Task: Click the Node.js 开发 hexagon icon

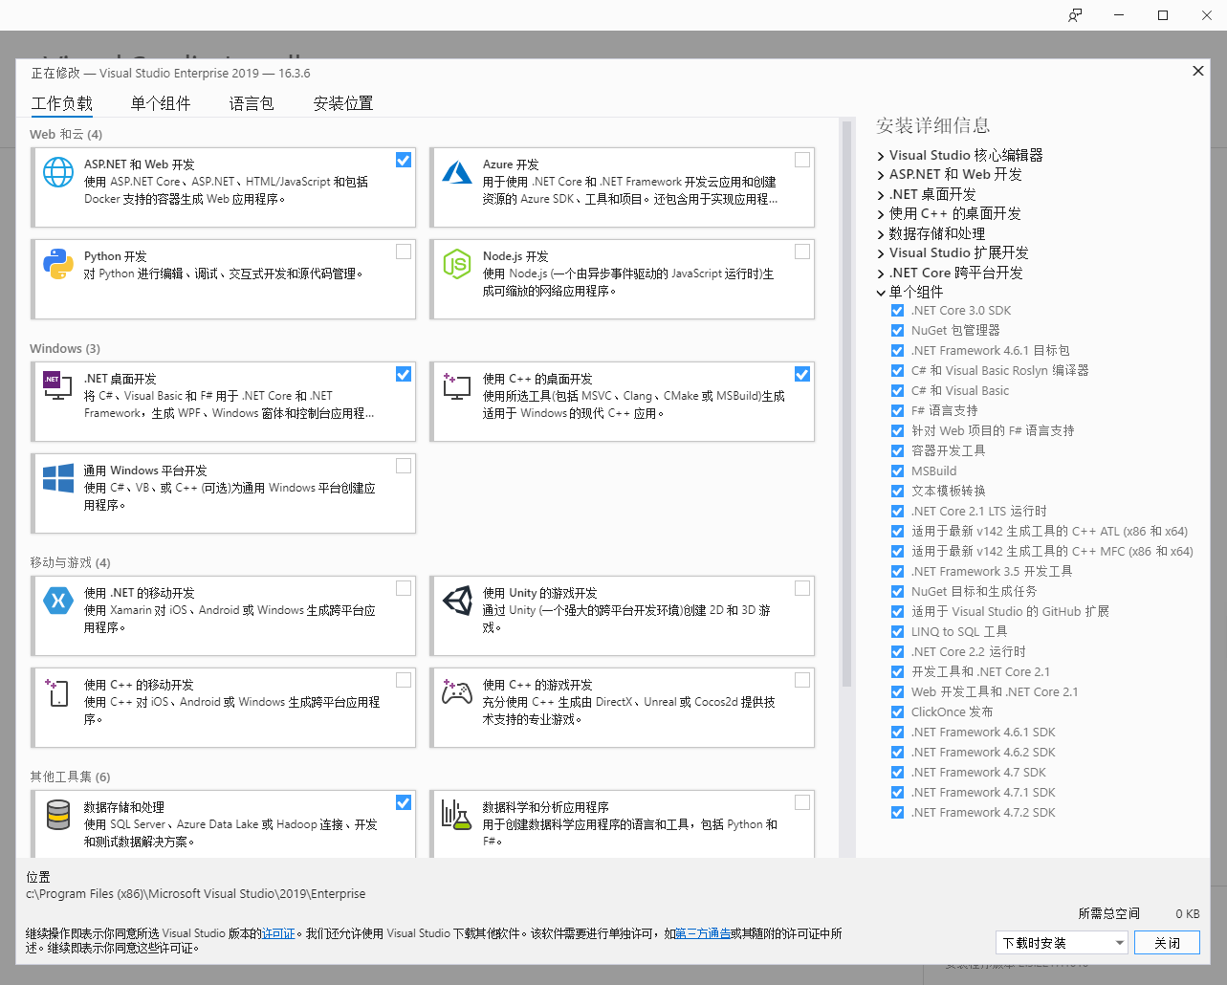Action: [457, 264]
